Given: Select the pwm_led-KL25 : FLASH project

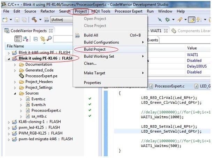Looking at the screenshot, I should point(39,127).
